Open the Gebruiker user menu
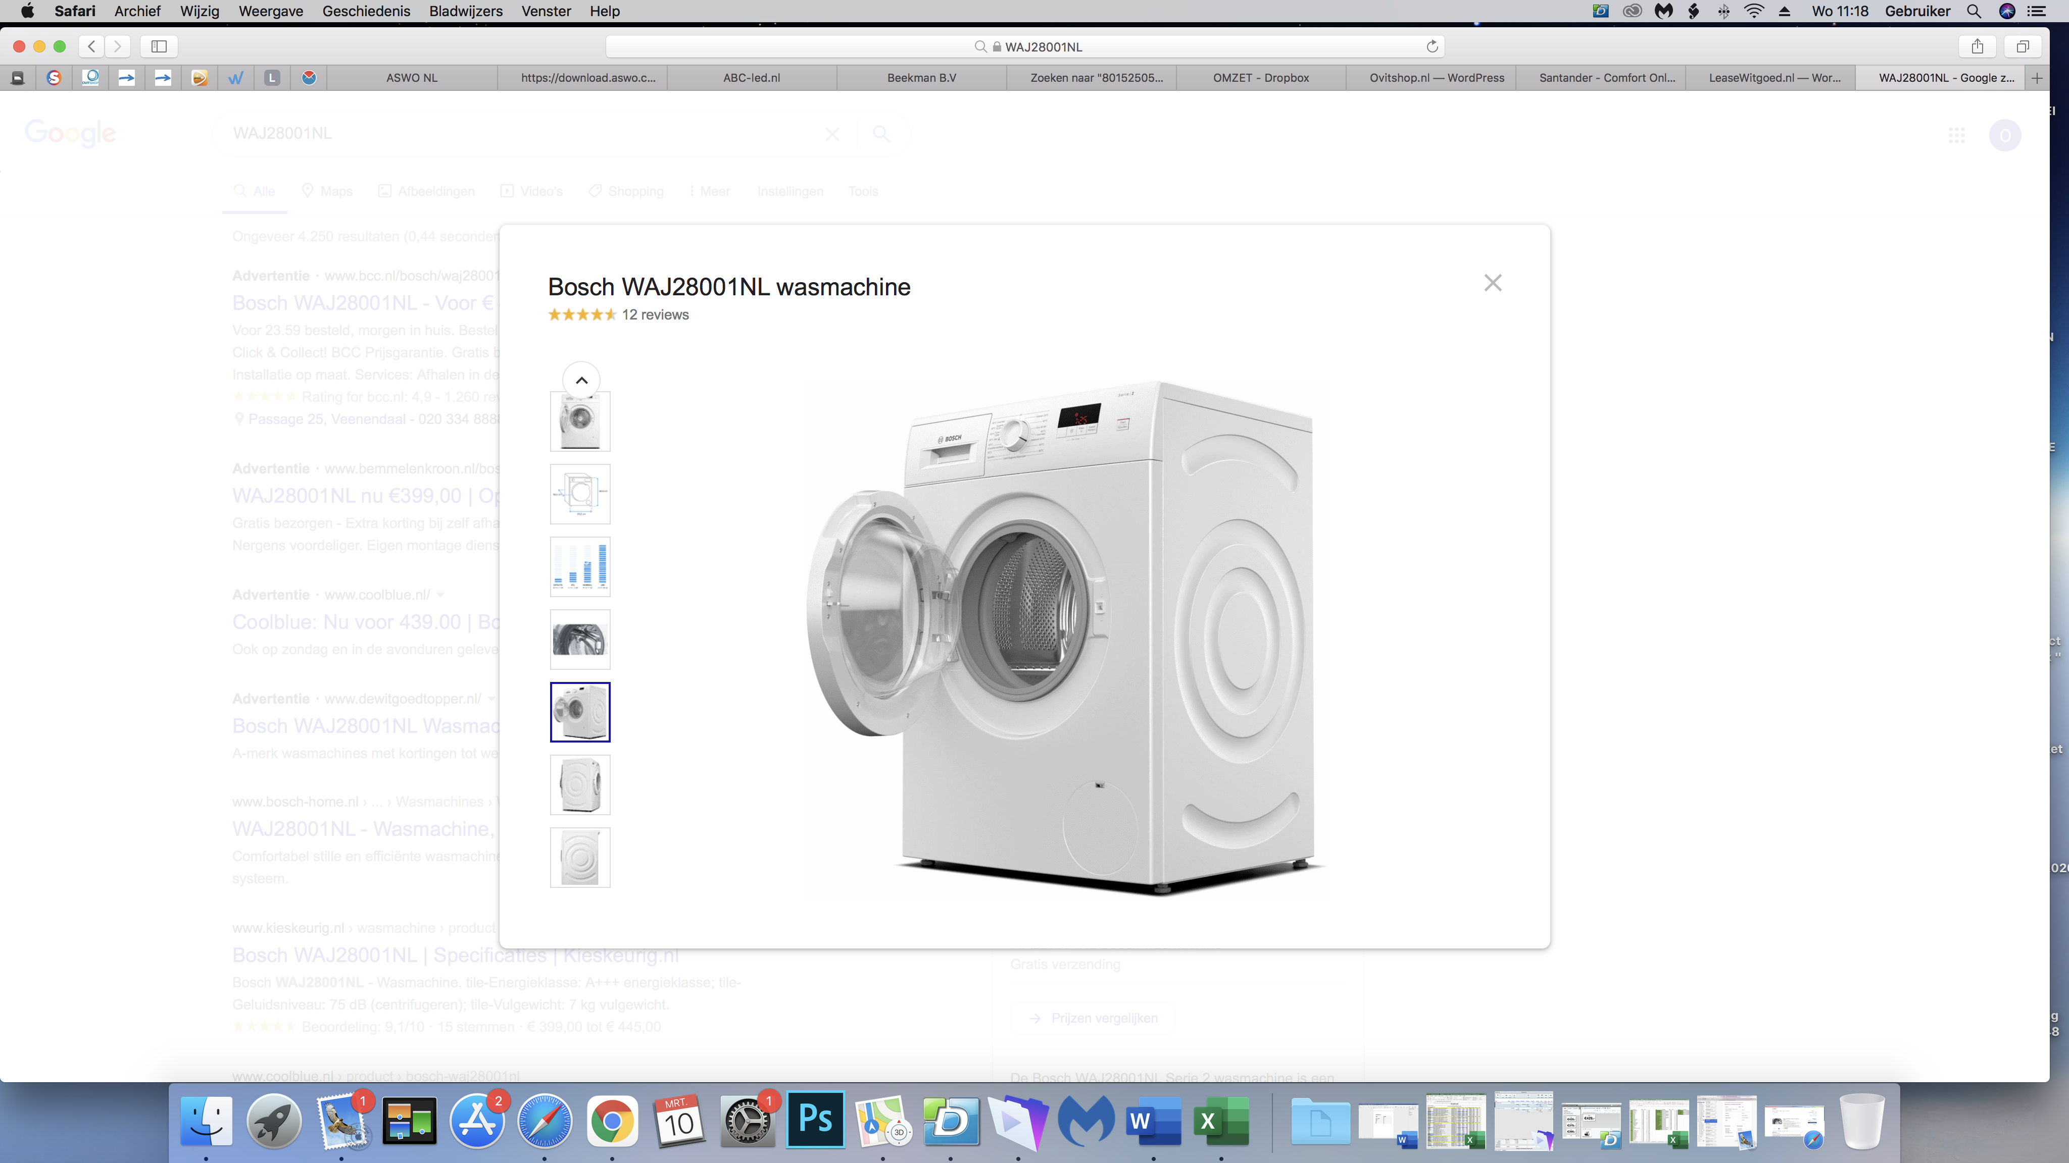 (1917, 11)
